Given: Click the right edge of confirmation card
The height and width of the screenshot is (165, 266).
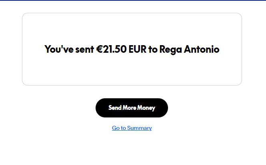Looking at the screenshot, I should pyautogui.click(x=242, y=49).
